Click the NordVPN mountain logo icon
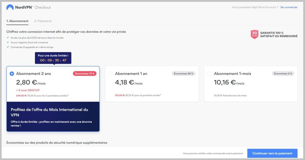The width and height of the screenshot is (305, 160). click(10, 7)
